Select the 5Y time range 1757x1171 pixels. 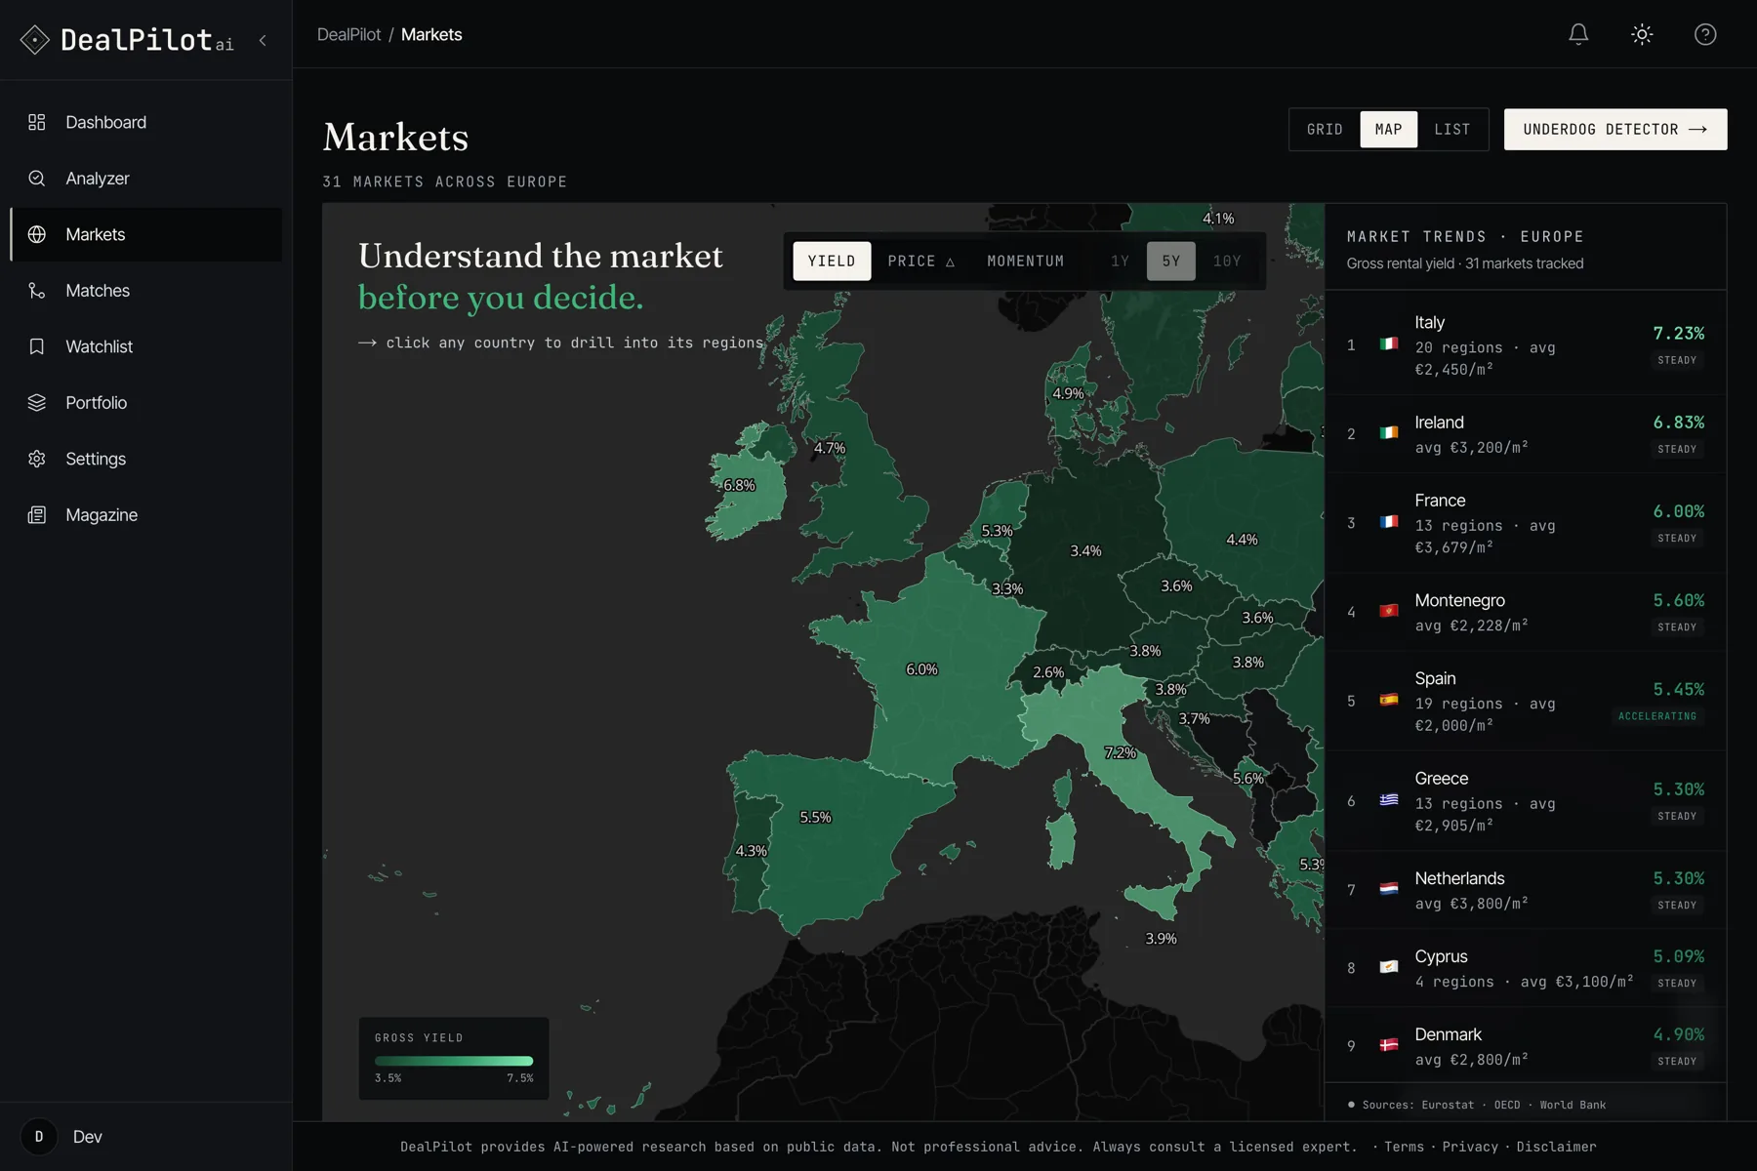tap(1171, 262)
